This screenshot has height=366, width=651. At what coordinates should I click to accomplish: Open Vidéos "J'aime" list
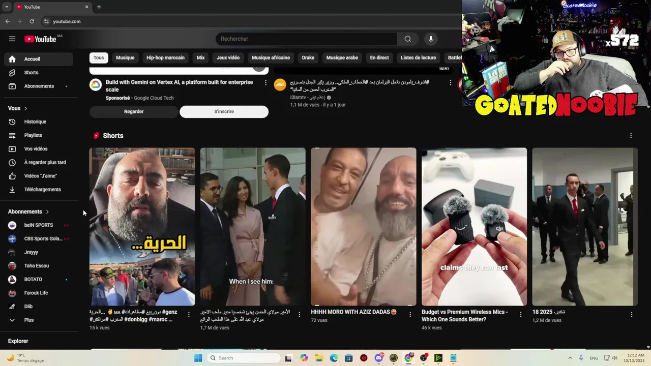tap(39, 176)
